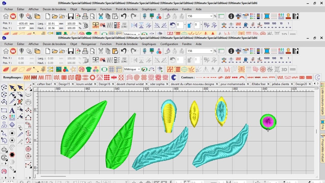325x183 pixels.
Task: Toggle the two fish display icon
Action: pos(50,69)
